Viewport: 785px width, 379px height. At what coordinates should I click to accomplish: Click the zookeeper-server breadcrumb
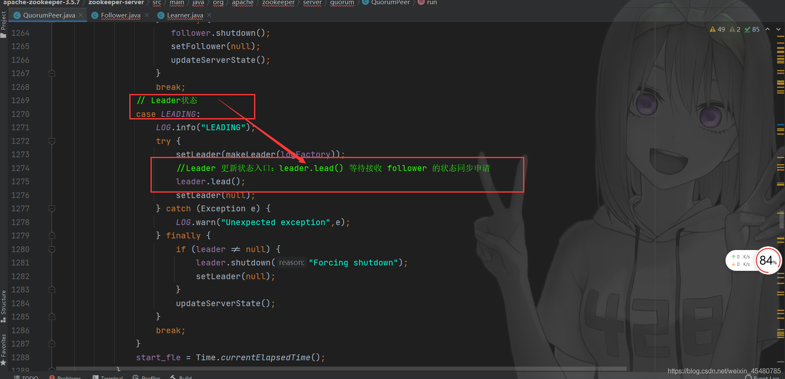116,2
